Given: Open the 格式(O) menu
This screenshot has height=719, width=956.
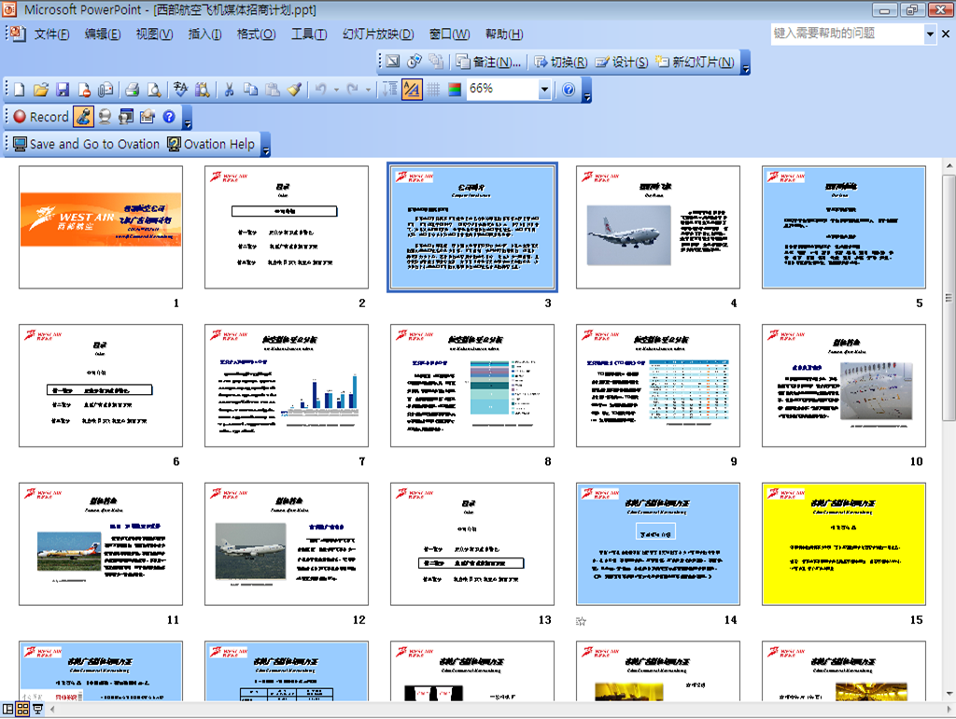Looking at the screenshot, I should coord(256,35).
